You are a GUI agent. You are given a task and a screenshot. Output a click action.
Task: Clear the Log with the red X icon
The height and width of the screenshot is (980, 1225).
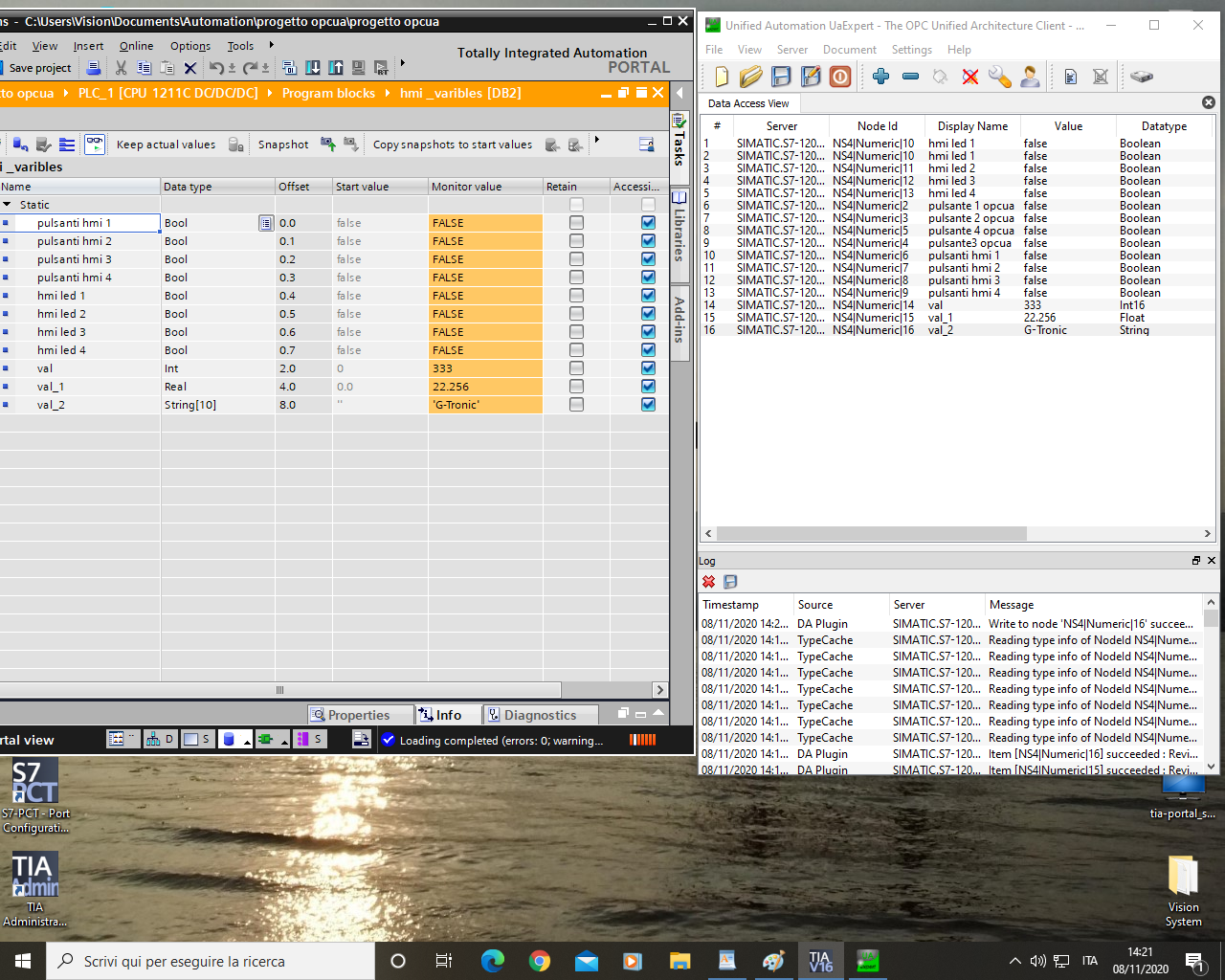pos(708,582)
